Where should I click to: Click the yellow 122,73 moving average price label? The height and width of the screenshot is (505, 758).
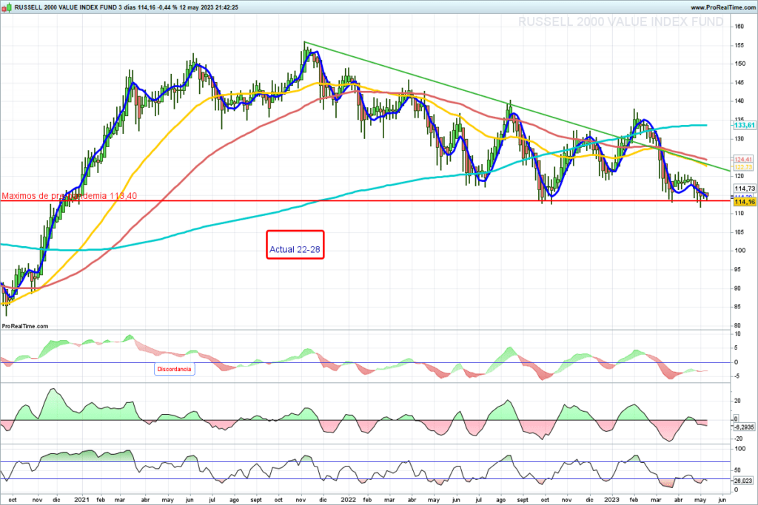[x=743, y=167]
